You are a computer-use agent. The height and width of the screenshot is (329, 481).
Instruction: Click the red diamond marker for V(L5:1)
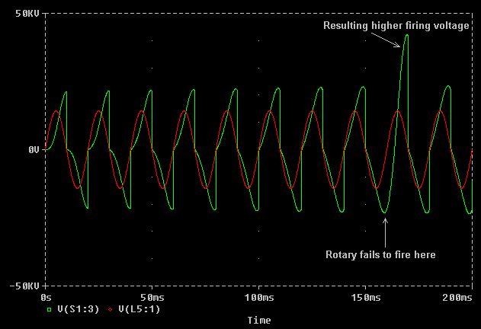[x=112, y=309]
